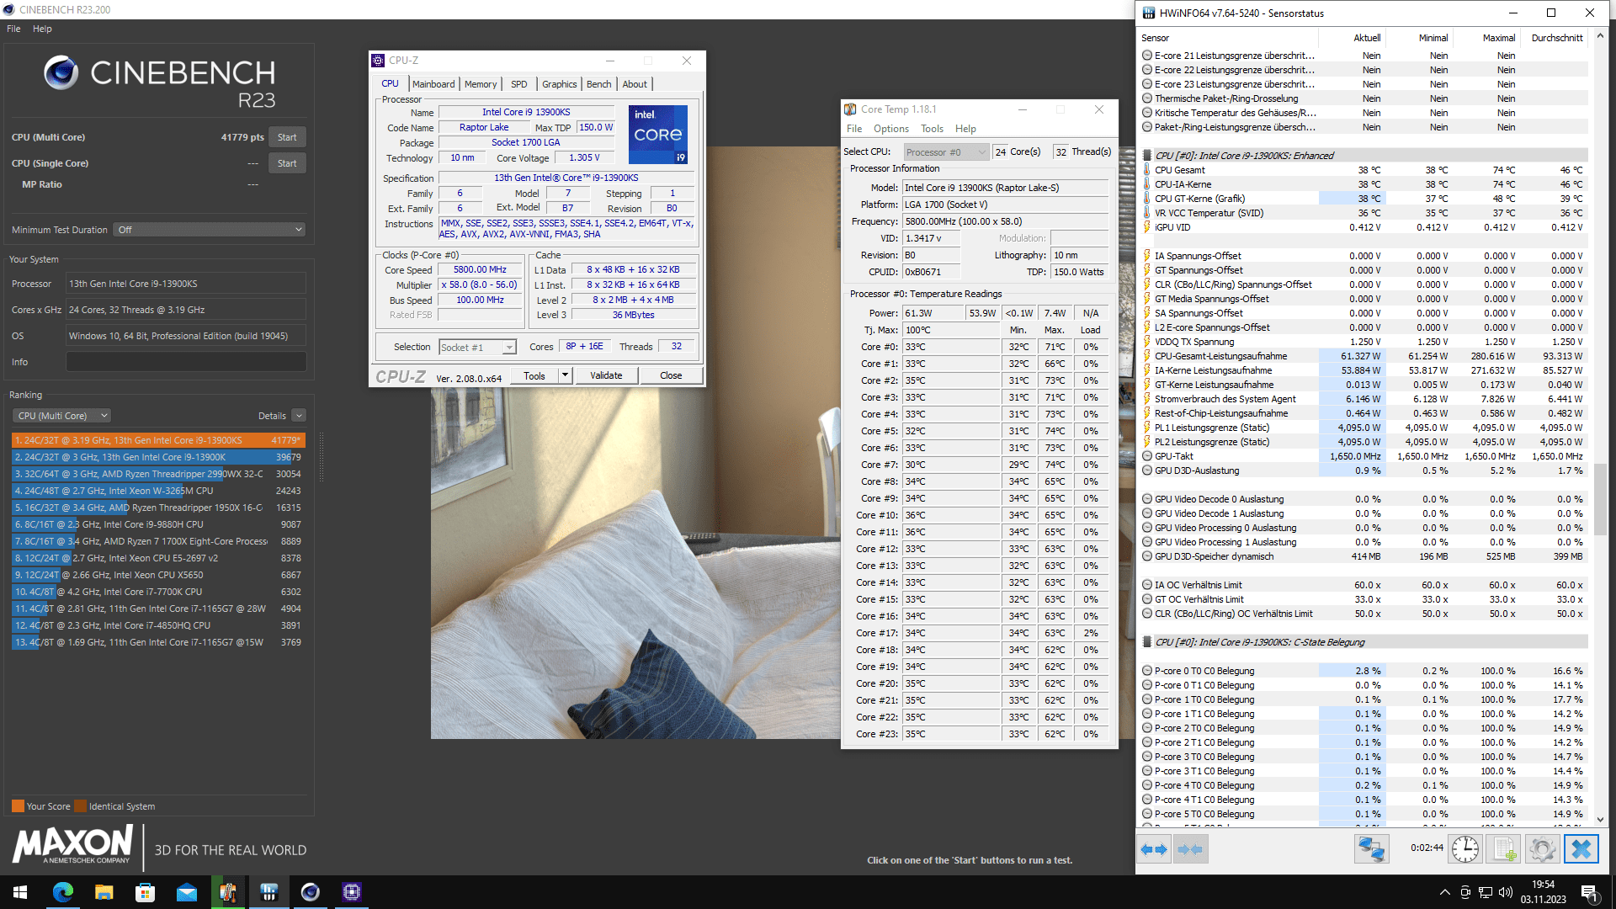Open CPU-Z Tools dropdown arrow

[x=566, y=375]
